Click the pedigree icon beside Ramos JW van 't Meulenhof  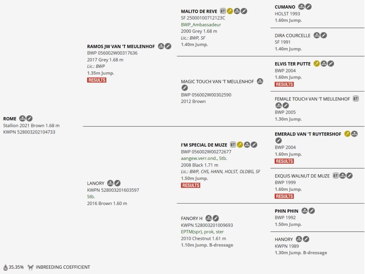[x=161, y=46]
